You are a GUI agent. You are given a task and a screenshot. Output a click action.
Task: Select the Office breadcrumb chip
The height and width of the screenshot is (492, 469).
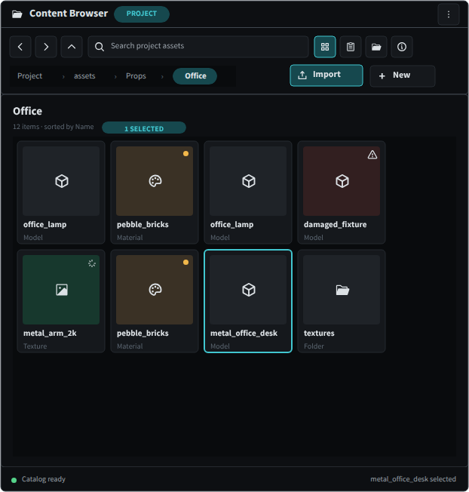coord(195,76)
